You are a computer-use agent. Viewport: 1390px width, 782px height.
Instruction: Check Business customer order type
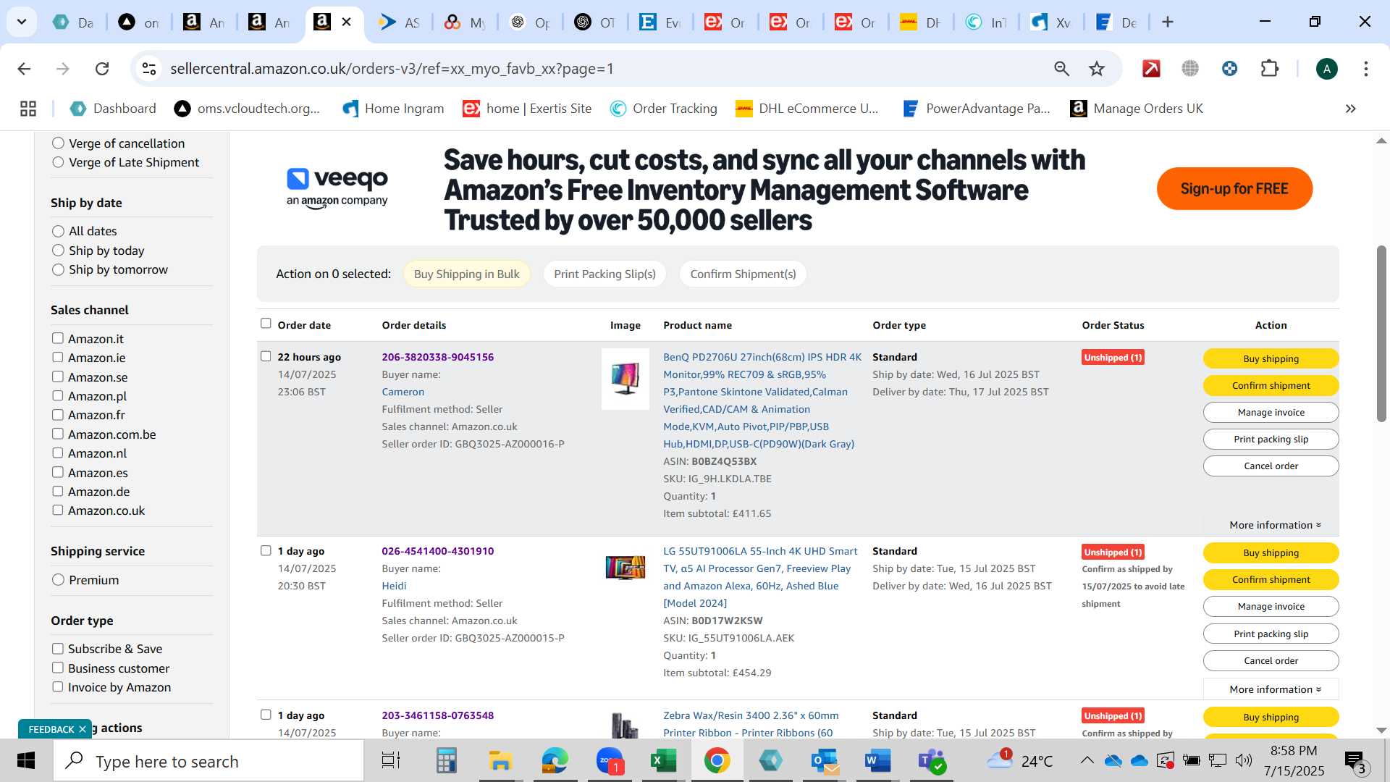58,668
